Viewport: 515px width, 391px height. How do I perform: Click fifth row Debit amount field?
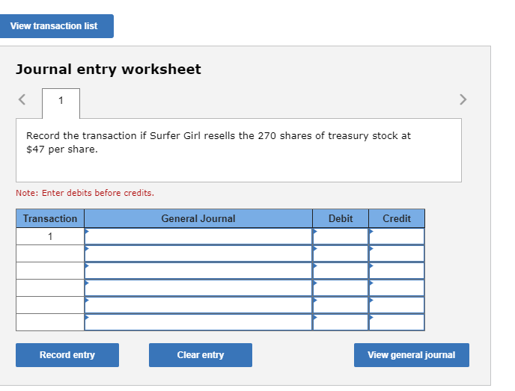tap(341, 305)
